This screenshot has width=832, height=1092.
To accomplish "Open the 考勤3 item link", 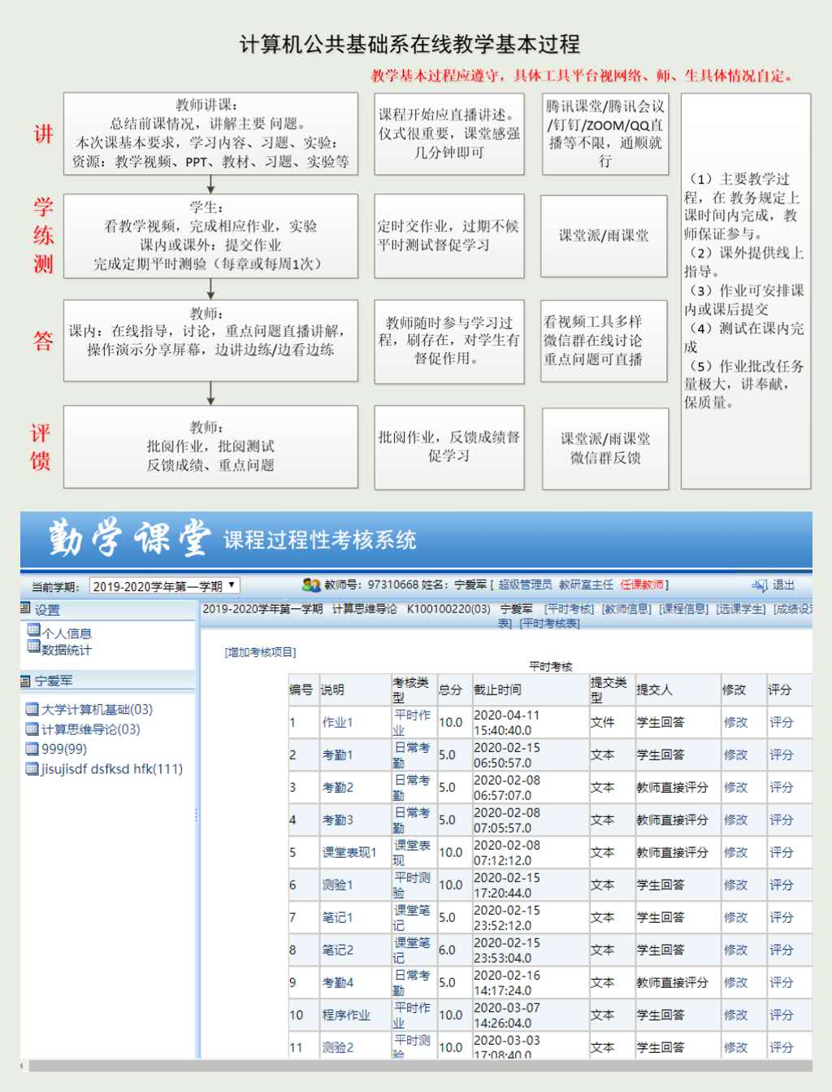I will point(337,820).
